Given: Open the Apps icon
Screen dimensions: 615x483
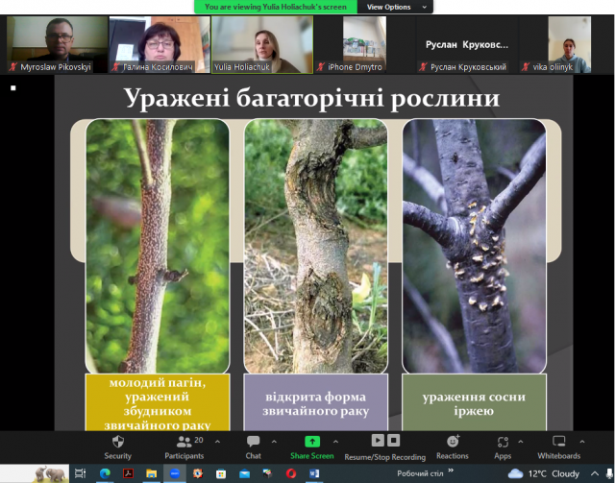Looking at the screenshot, I should pos(503,443).
